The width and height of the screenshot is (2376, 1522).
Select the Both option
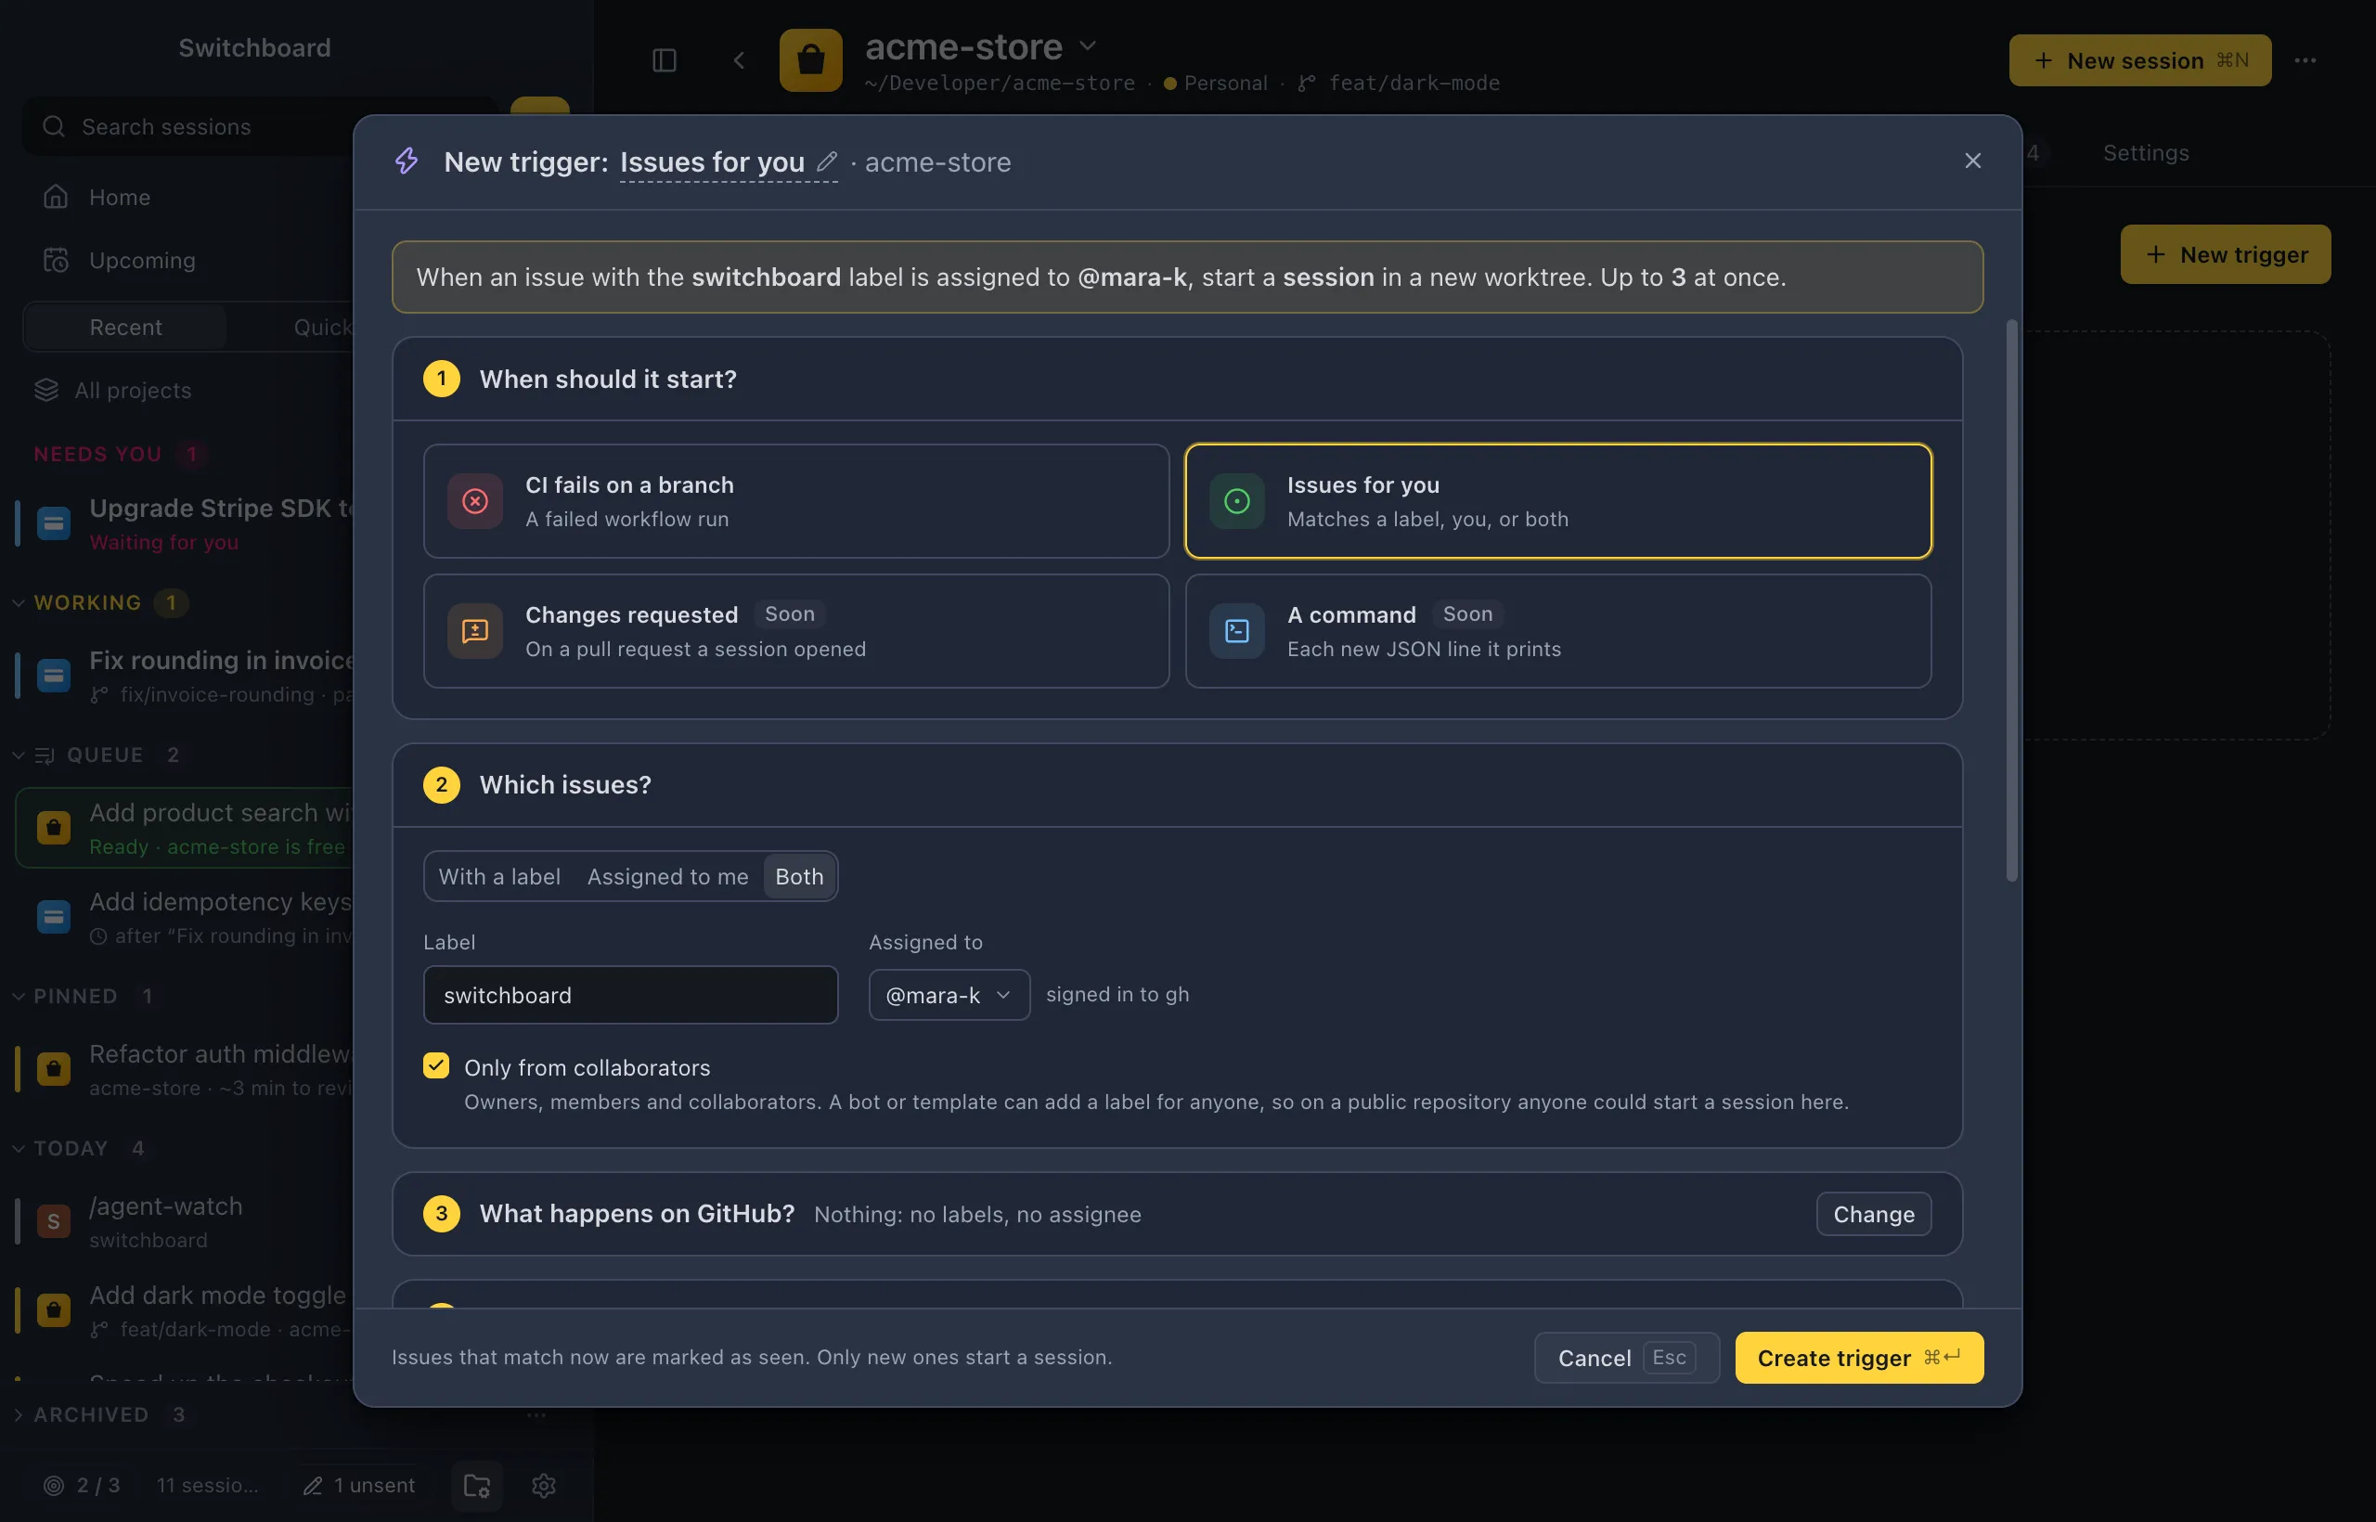click(x=798, y=877)
